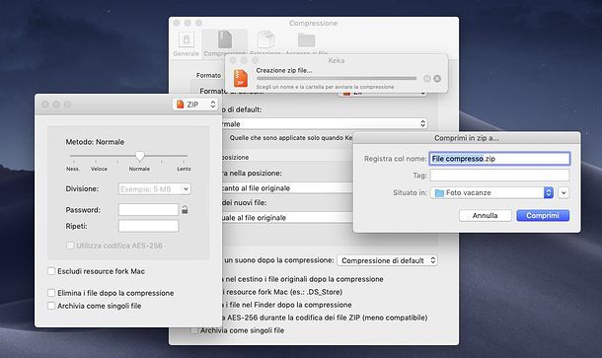Open the Situato in Foto vacanze dropdown
This screenshot has height=358, width=602.
coord(491,192)
